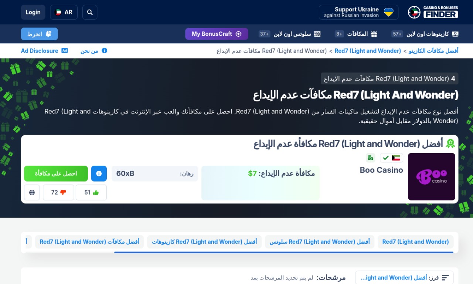Click the slot machine icon in navigation
This screenshot has height=284, width=473.
pyautogui.click(x=317, y=34)
